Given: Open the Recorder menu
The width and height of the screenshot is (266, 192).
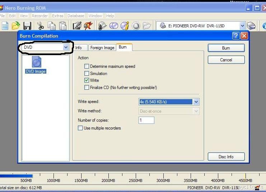Looking at the screenshot, I should tap(40, 16).
